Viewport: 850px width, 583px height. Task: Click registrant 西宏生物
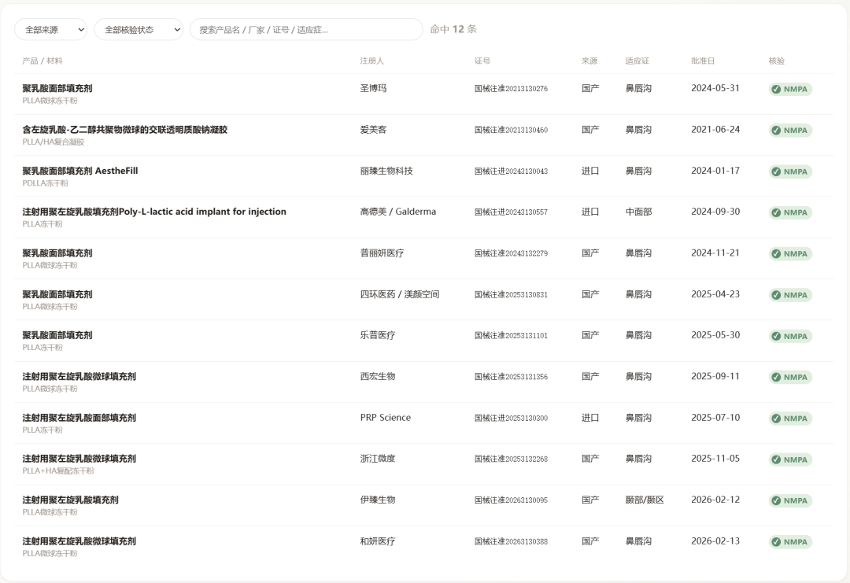pyautogui.click(x=378, y=377)
